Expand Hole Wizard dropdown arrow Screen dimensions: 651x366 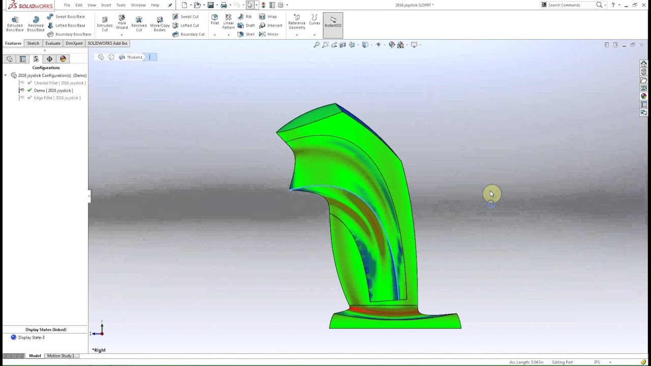point(122,35)
